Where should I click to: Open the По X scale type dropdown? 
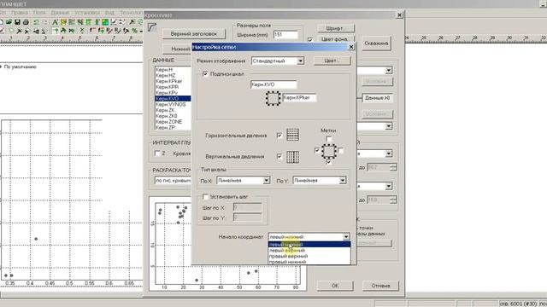[266, 180]
